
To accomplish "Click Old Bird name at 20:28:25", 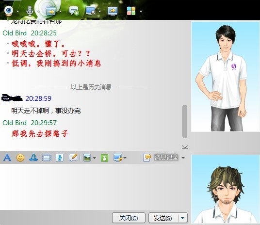I will [x=15, y=33].
